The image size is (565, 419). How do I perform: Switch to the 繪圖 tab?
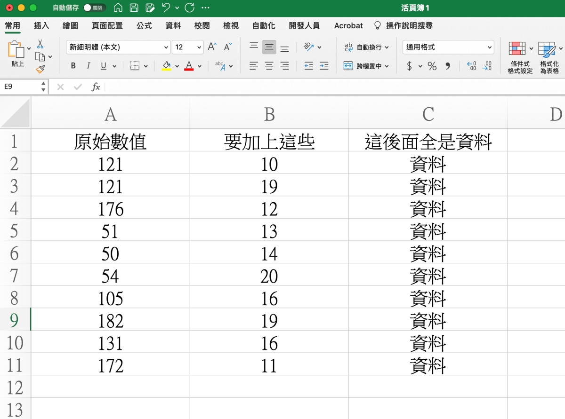pyautogui.click(x=70, y=26)
